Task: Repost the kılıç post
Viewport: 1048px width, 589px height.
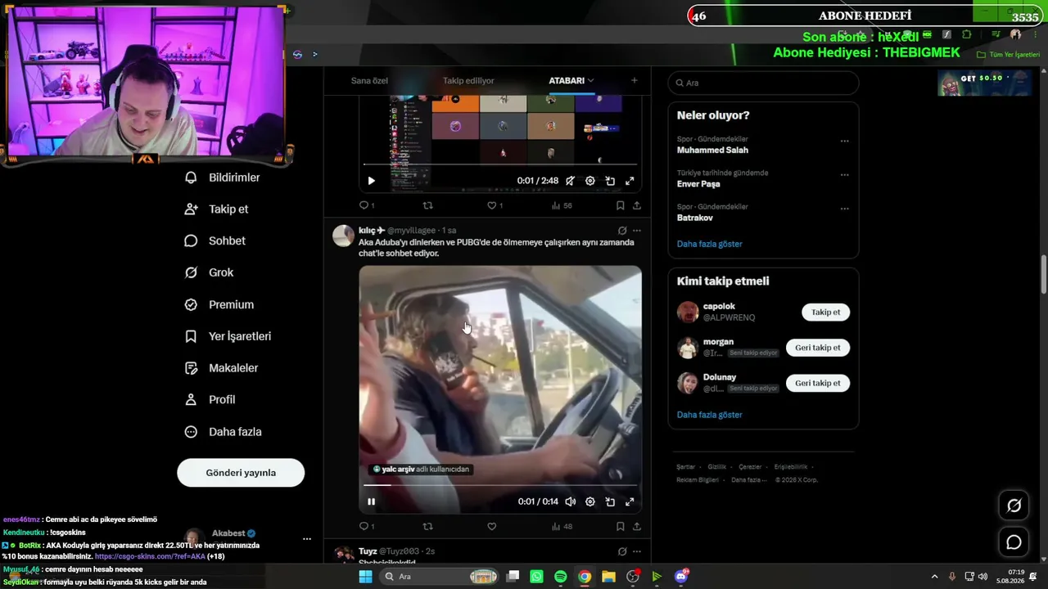Action: coord(427,526)
